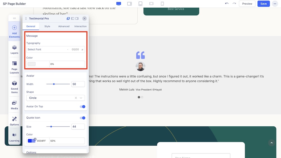
Task: Open the more options ellipsis menu
Action: tap(275, 4)
